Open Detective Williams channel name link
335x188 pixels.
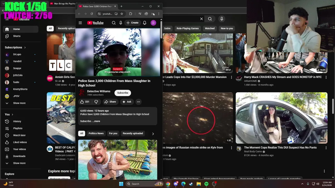point(99,91)
